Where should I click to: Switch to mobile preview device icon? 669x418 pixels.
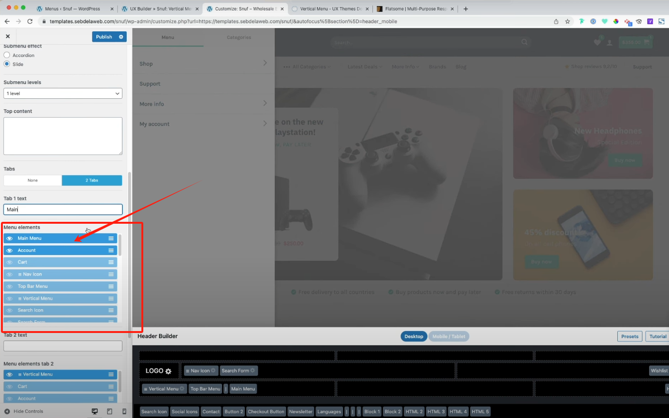tap(124, 411)
